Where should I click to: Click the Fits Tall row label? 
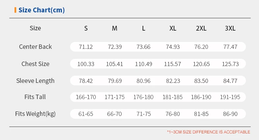click(35, 97)
